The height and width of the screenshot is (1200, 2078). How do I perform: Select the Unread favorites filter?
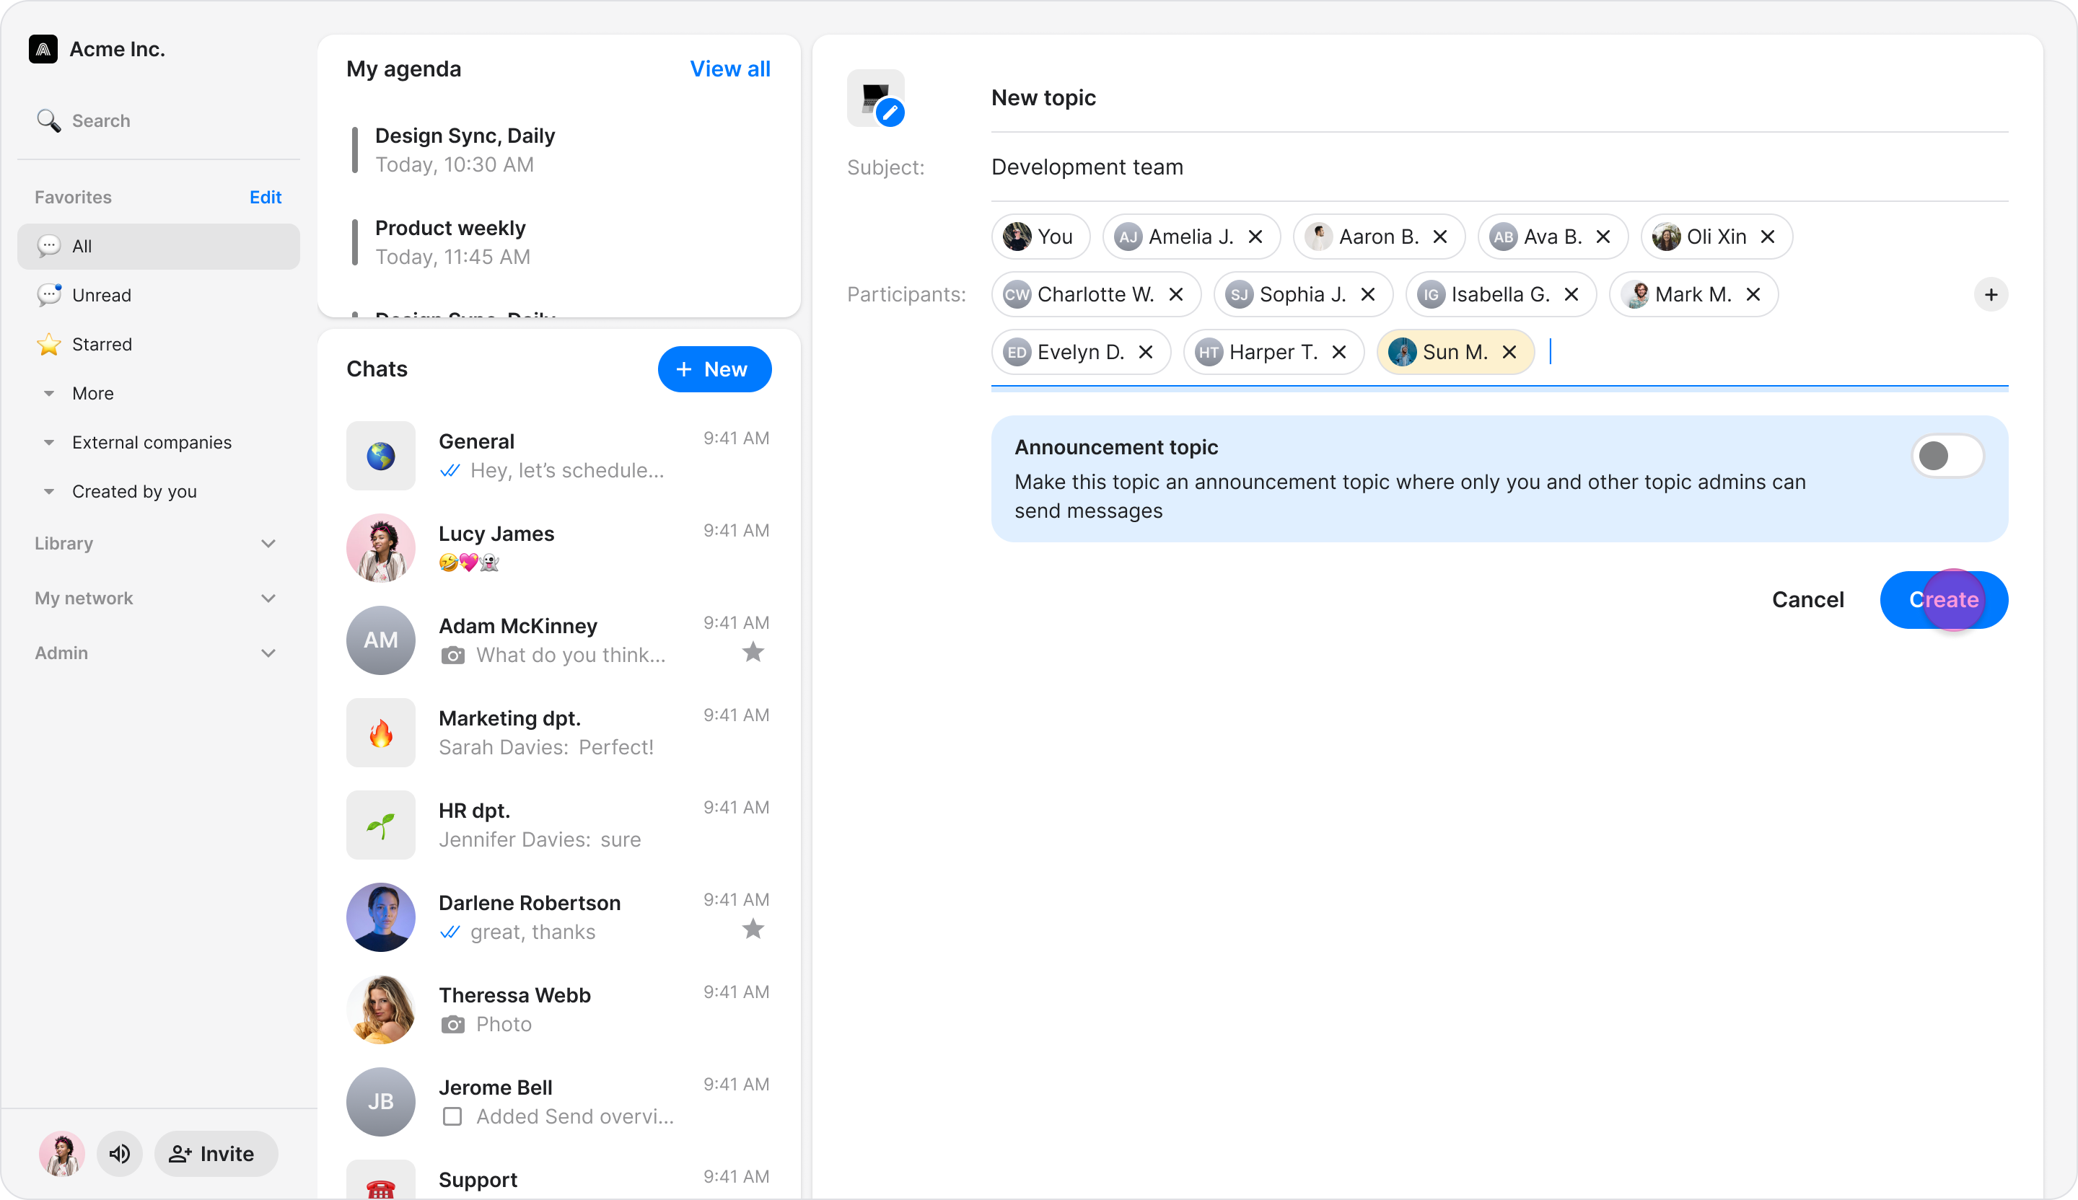[102, 295]
